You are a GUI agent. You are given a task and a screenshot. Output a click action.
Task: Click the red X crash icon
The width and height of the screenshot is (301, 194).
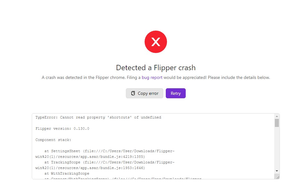coord(155,41)
